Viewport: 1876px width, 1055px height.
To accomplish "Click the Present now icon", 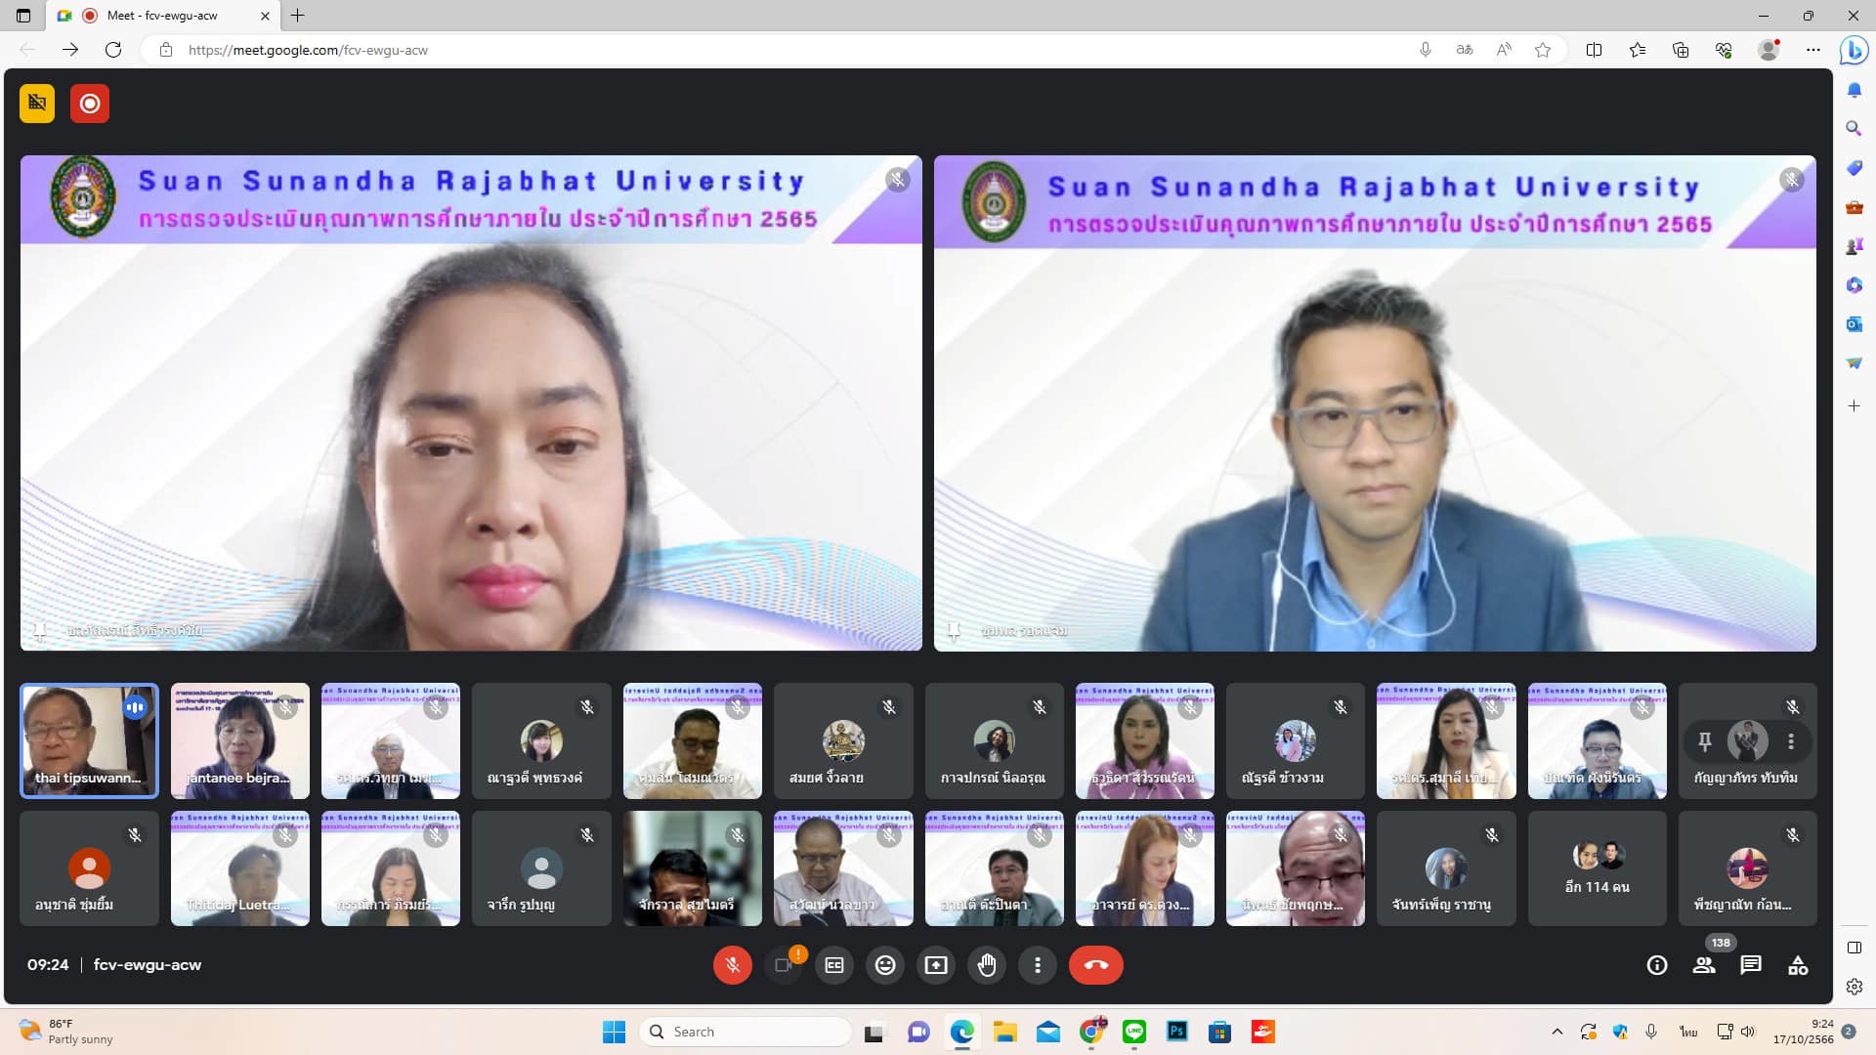I will tap(936, 965).
